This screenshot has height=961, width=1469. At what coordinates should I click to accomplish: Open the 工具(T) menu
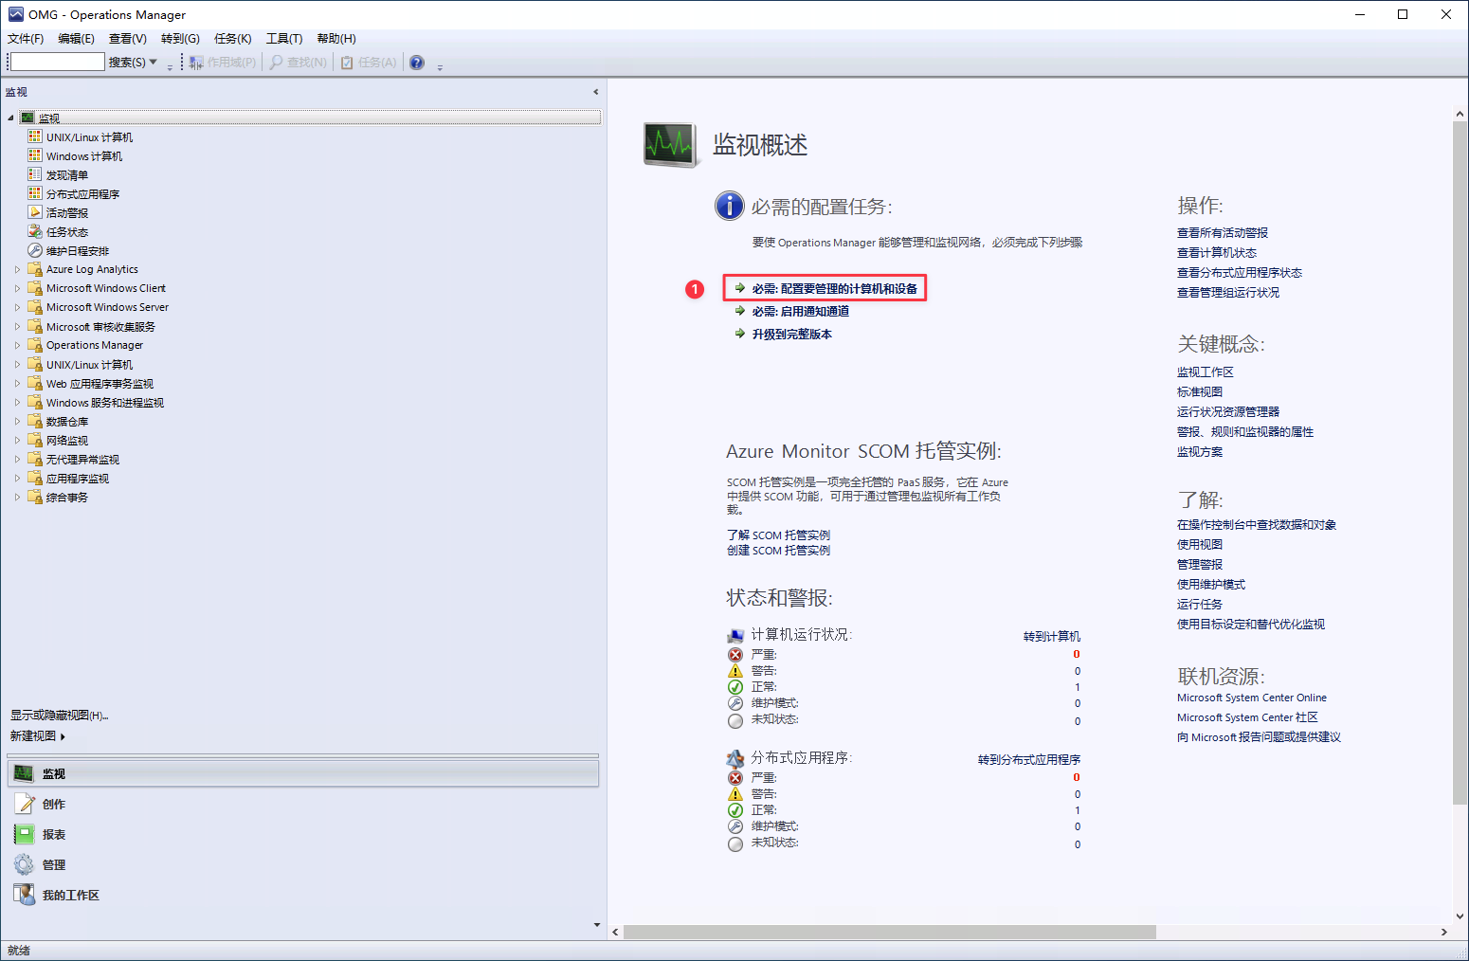(284, 38)
